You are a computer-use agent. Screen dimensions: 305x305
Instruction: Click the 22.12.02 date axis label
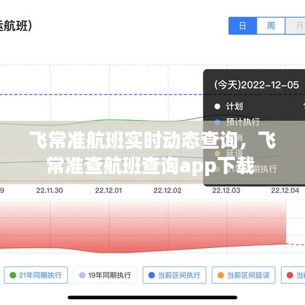click(x=167, y=191)
